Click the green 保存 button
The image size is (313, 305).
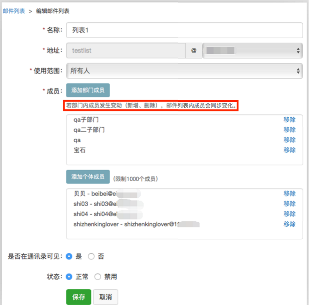79,297
